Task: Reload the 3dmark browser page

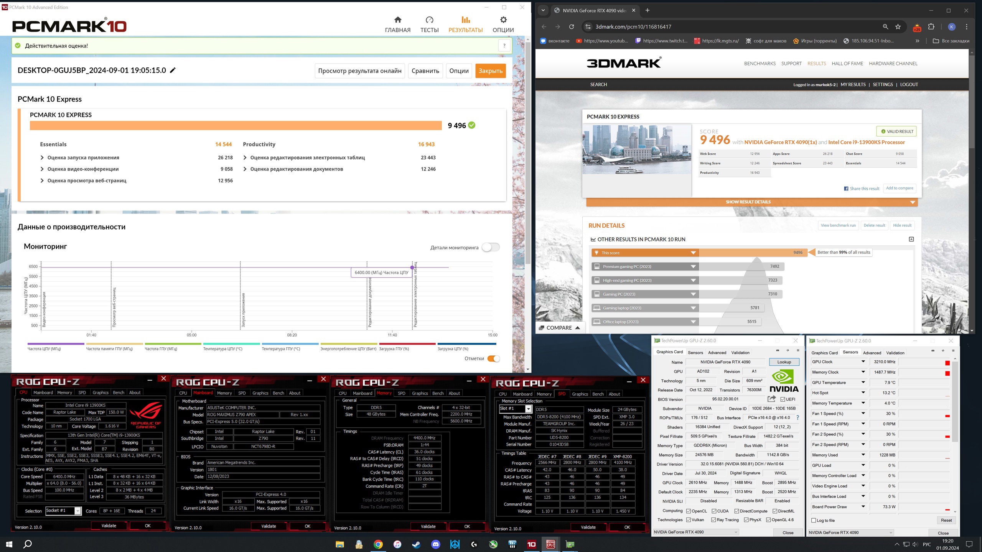Action: (572, 27)
